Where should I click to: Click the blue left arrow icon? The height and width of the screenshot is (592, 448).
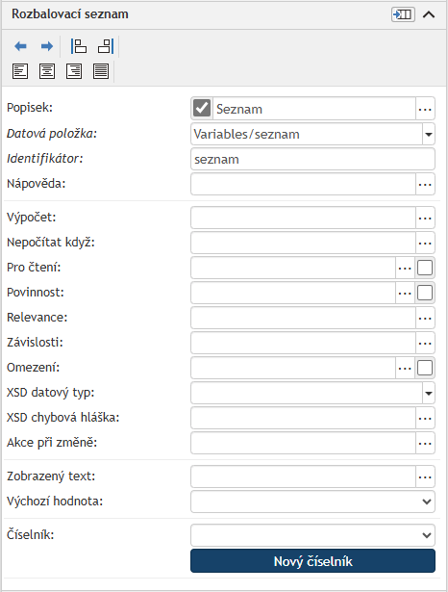coord(20,46)
